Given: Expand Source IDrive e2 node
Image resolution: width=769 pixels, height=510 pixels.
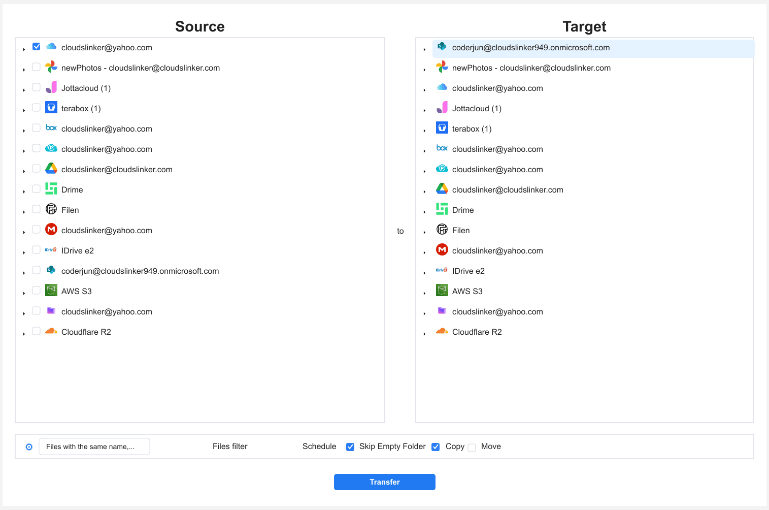Looking at the screenshot, I should click(x=24, y=252).
